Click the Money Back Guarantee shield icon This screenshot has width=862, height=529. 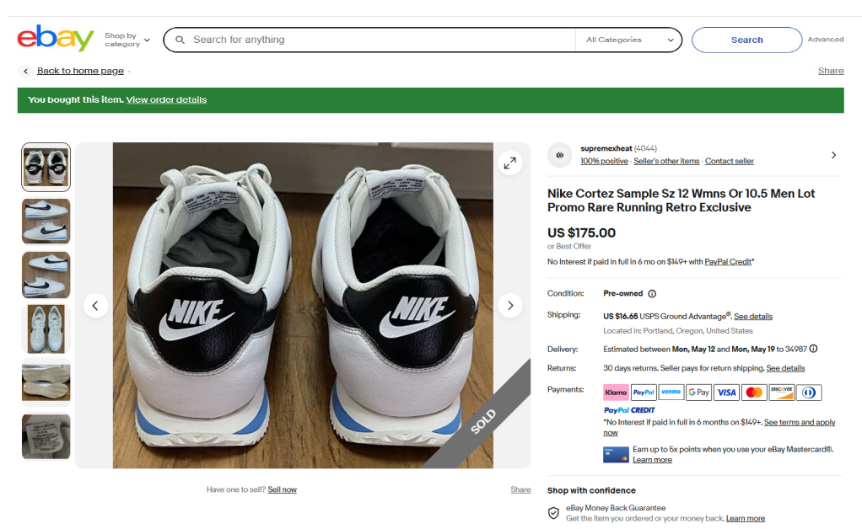553,513
